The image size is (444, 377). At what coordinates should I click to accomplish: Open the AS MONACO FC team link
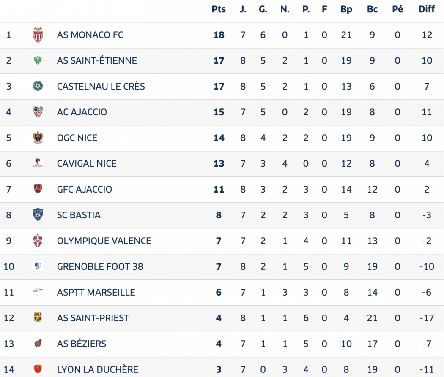click(x=90, y=35)
